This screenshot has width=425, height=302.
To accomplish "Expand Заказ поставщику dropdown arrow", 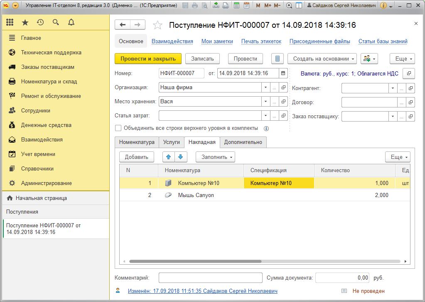I will (x=393, y=117).
